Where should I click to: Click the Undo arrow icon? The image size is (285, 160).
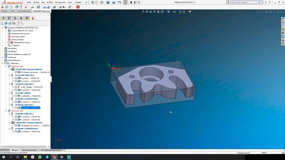click(119, 2)
